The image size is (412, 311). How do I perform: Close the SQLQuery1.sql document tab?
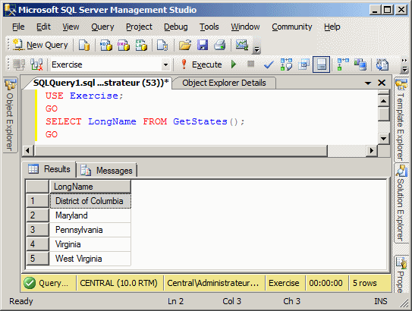click(382, 83)
